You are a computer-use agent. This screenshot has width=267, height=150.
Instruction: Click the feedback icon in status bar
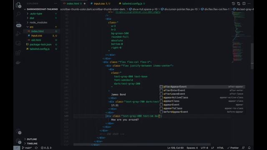point(243,148)
